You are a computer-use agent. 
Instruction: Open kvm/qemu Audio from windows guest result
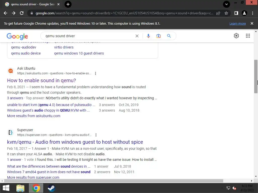point(75,142)
